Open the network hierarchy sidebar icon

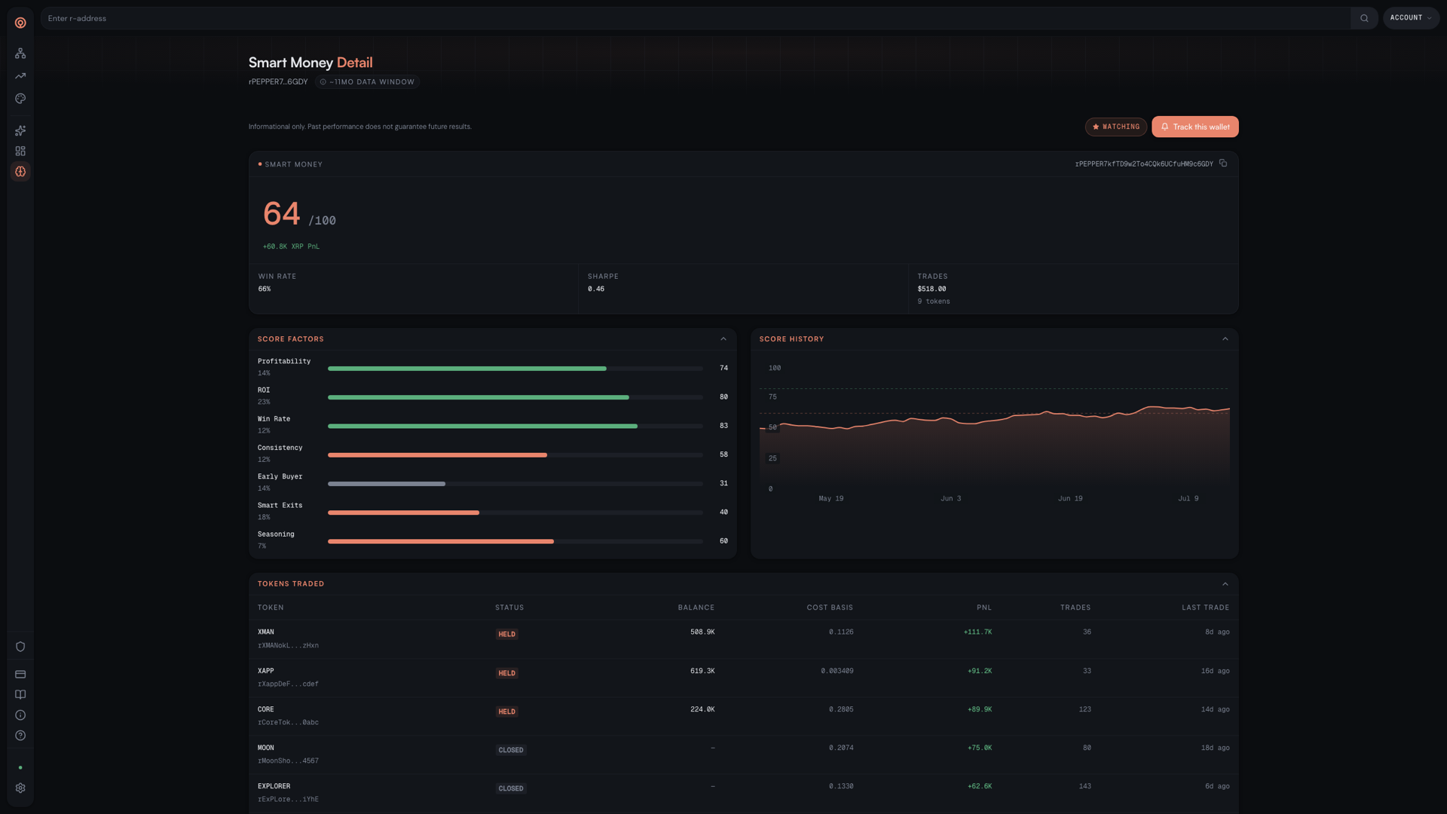coord(20,54)
